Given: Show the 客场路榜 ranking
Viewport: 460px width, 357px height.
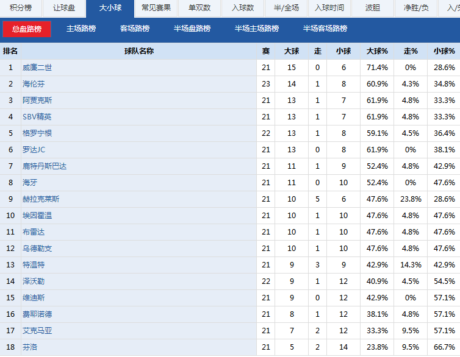Looking at the screenshot, I should 135,29.
